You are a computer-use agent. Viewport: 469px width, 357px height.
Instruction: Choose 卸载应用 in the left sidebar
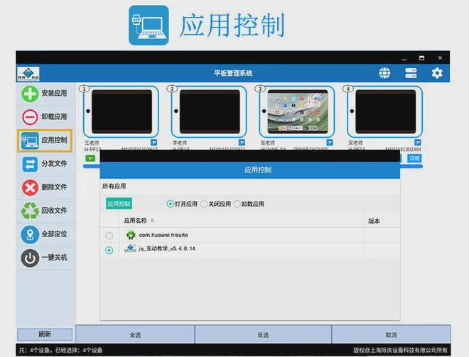coord(45,117)
